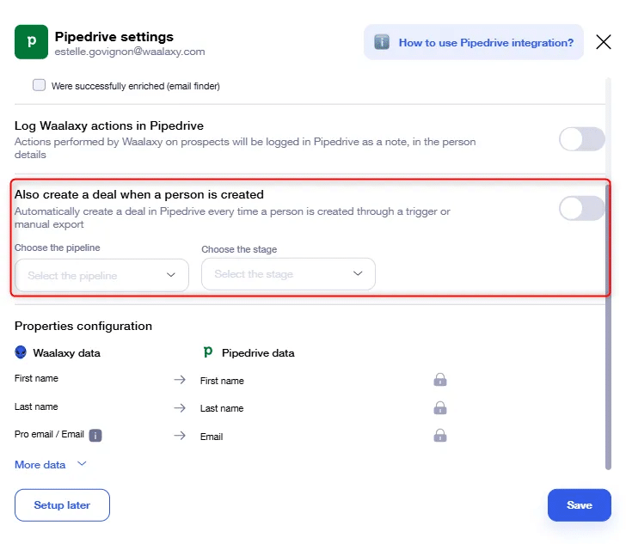
Task: Click the lock icon for First name
Action: pos(440,380)
